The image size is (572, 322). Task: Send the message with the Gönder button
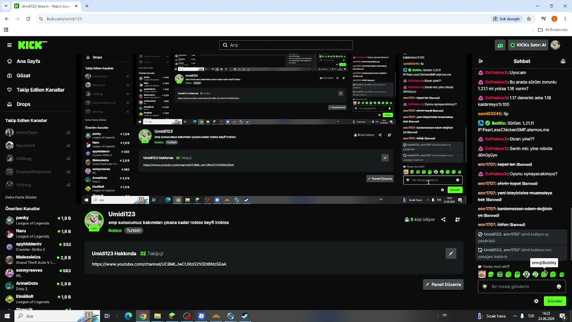pyautogui.click(x=555, y=301)
